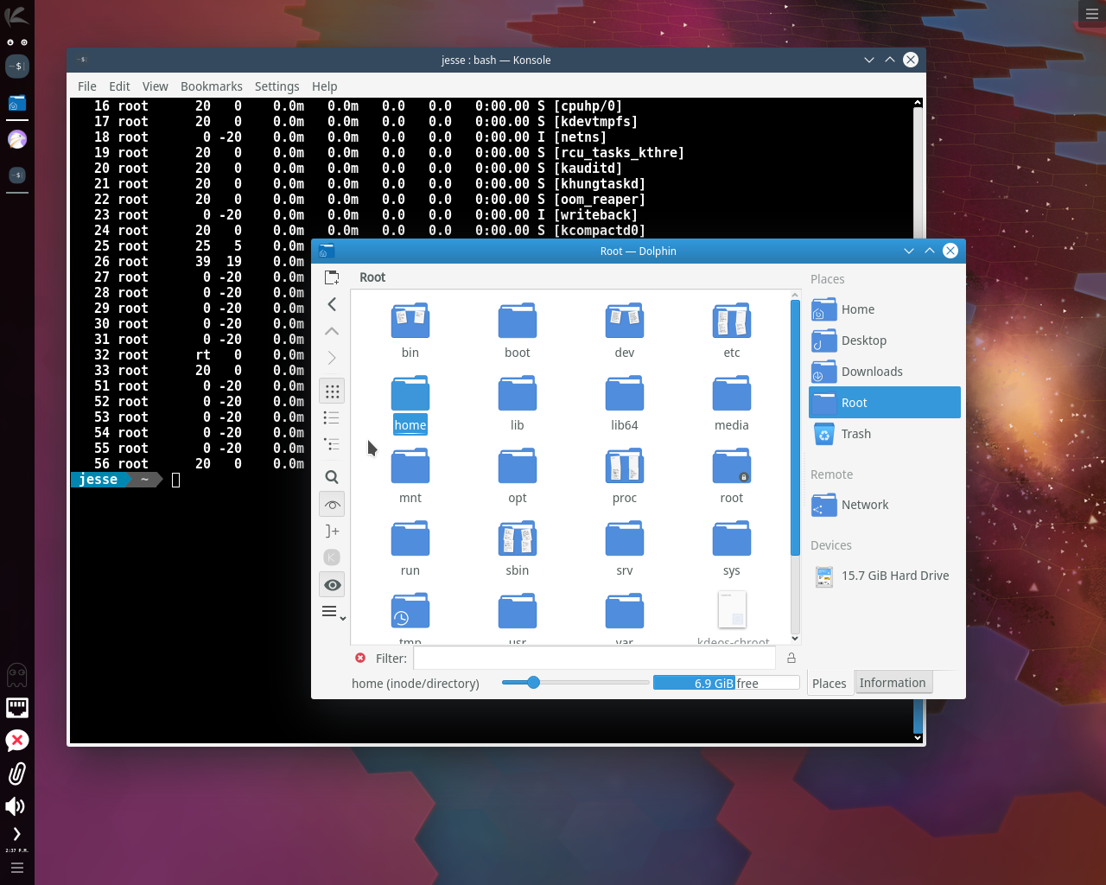Switch to the Information tab in Dolphin
Screen dimensions: 1106x885
[893, 683]
